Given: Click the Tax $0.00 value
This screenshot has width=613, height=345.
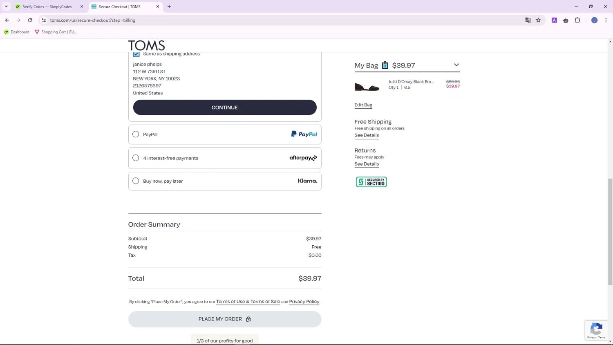Looking at the screenshot, I should pyautogui.click(x=315, y=255).
